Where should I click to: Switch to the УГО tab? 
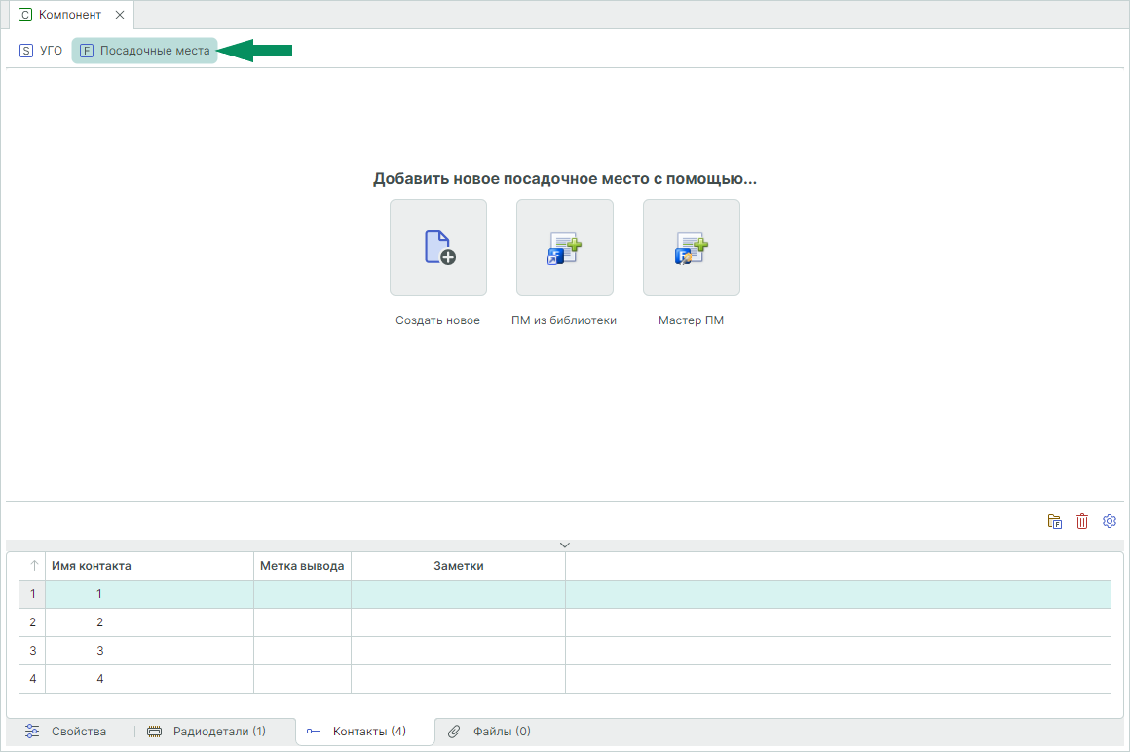[41, 51]
